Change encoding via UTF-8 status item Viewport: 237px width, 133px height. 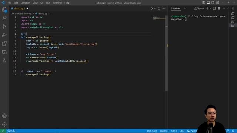(x=174, y=131)
